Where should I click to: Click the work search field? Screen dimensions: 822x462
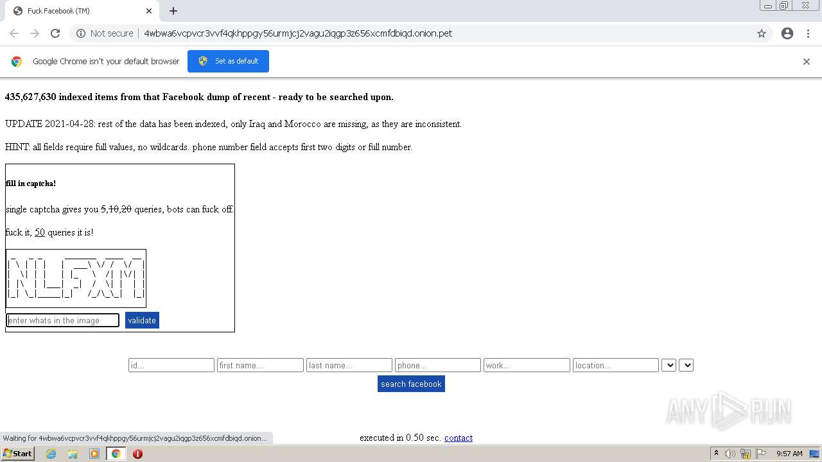527,365
